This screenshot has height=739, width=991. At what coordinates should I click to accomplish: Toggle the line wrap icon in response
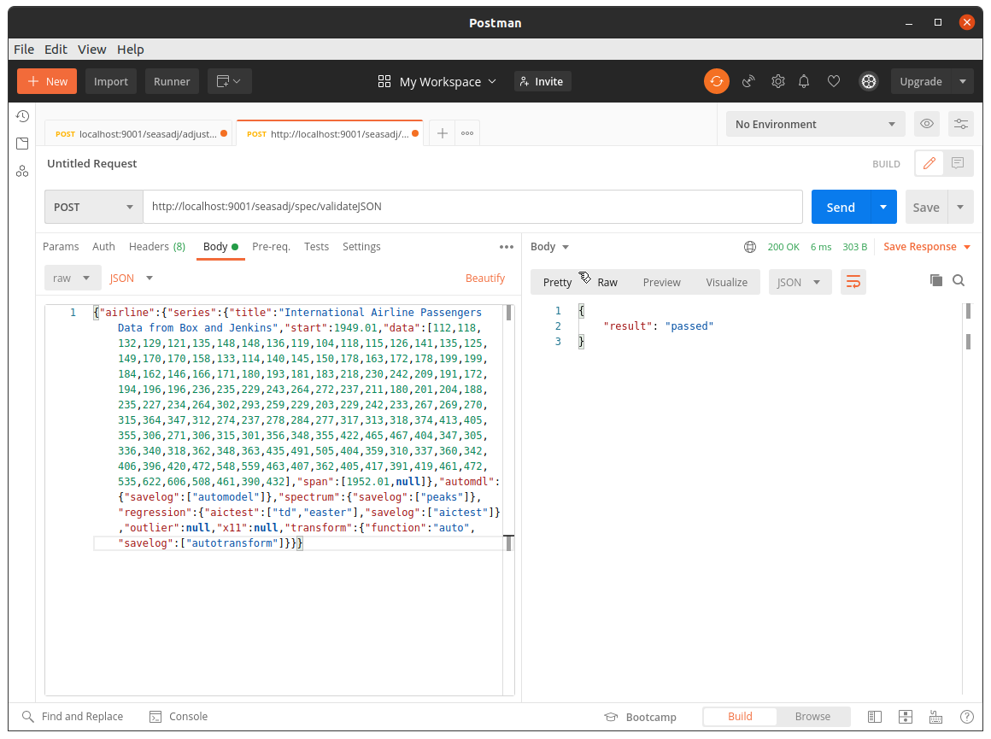pos(853,282)
